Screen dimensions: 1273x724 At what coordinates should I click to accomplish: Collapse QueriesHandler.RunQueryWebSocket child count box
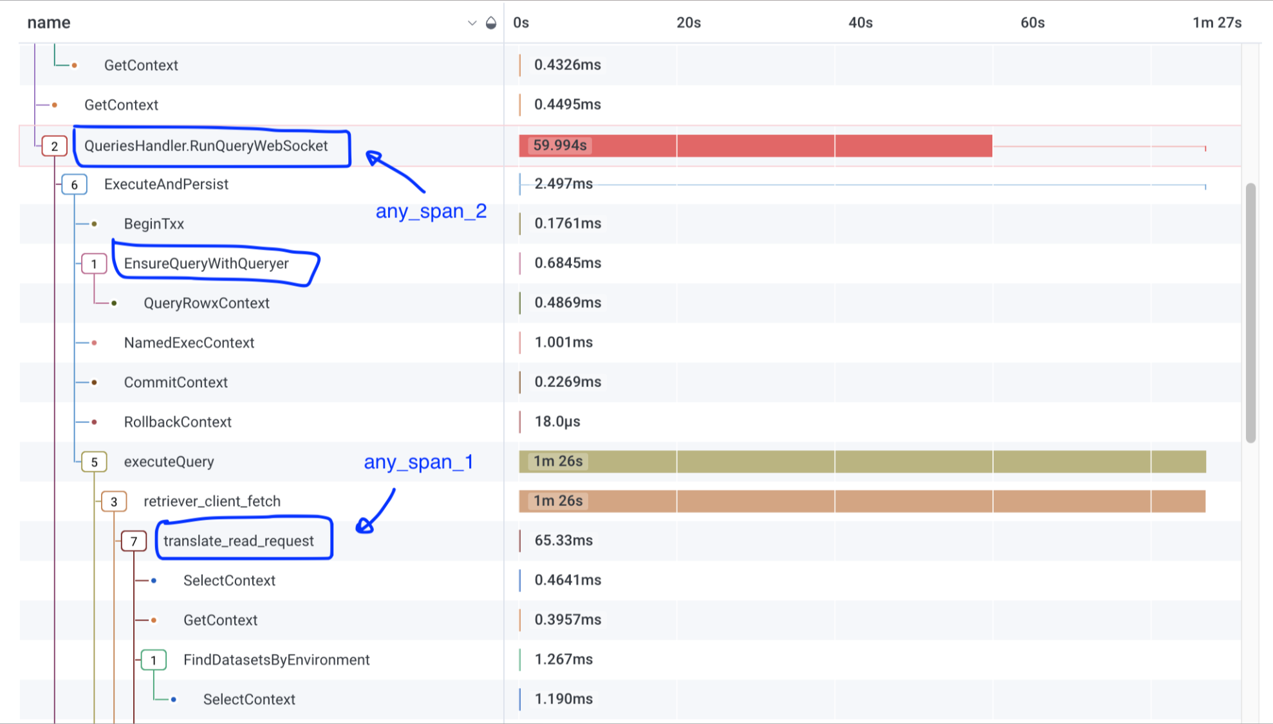(55, 146)
